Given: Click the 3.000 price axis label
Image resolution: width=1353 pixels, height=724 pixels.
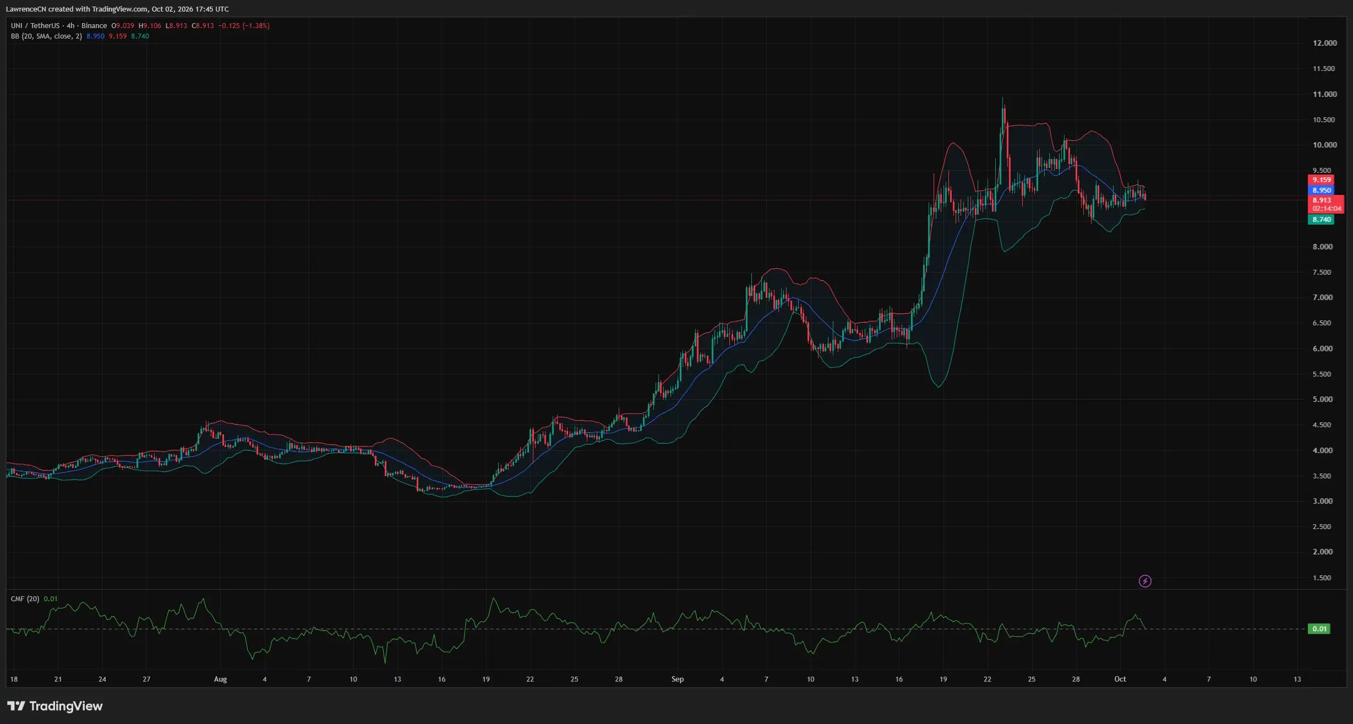Looking at the screenshot, I should [x=1323, y=501].
